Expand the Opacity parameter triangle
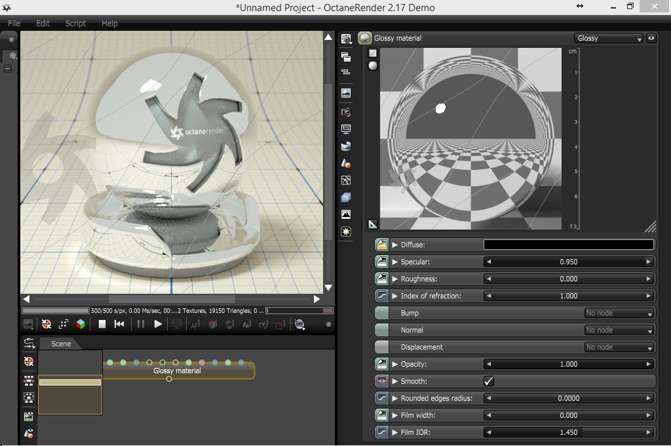 pos(394,364)
